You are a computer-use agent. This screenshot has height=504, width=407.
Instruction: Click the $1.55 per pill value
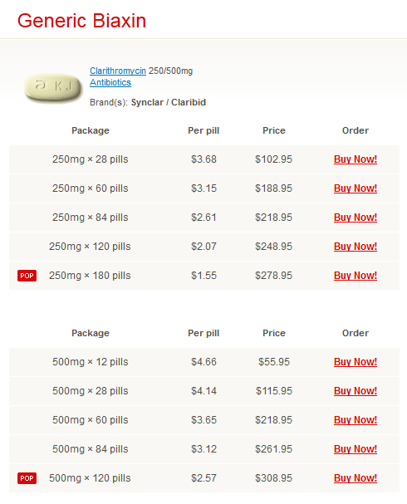[x=203, y=276]
